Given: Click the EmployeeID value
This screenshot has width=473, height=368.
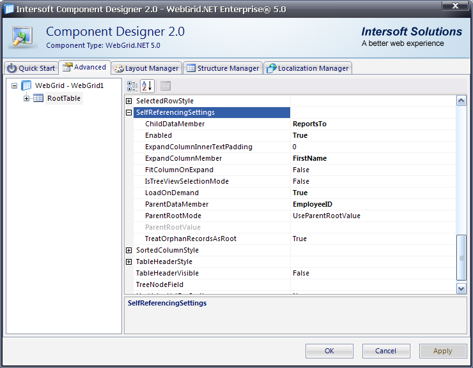Looking at the screenshot, I should coord(373,204).
